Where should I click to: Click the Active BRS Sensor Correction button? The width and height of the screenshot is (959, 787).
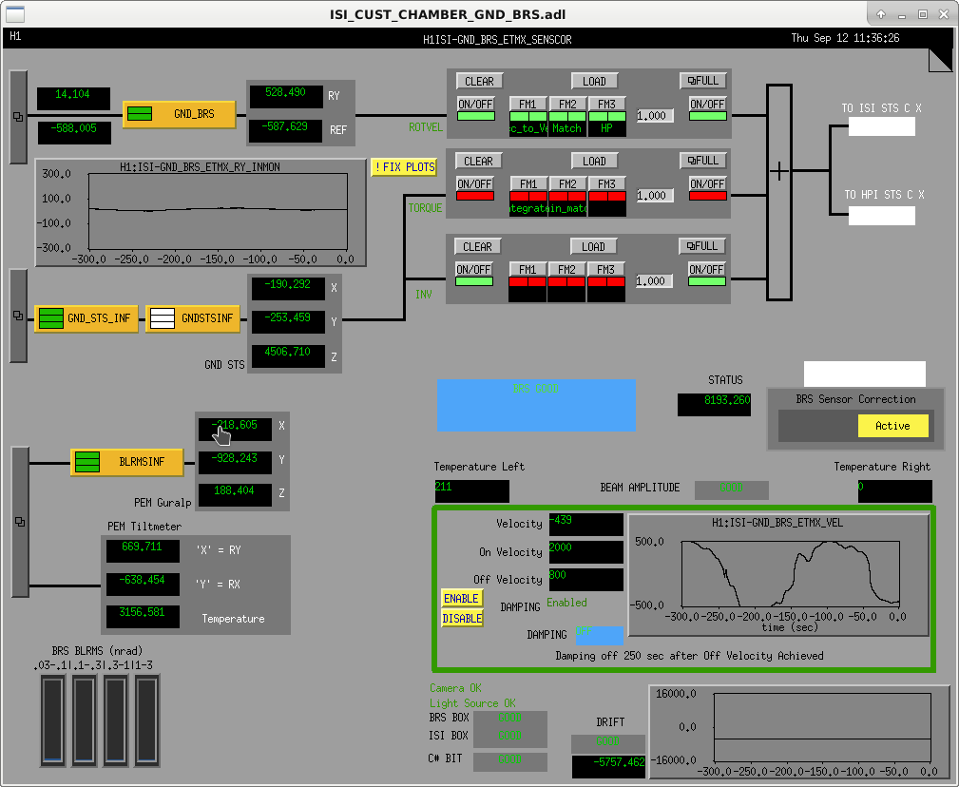[893, 426]
